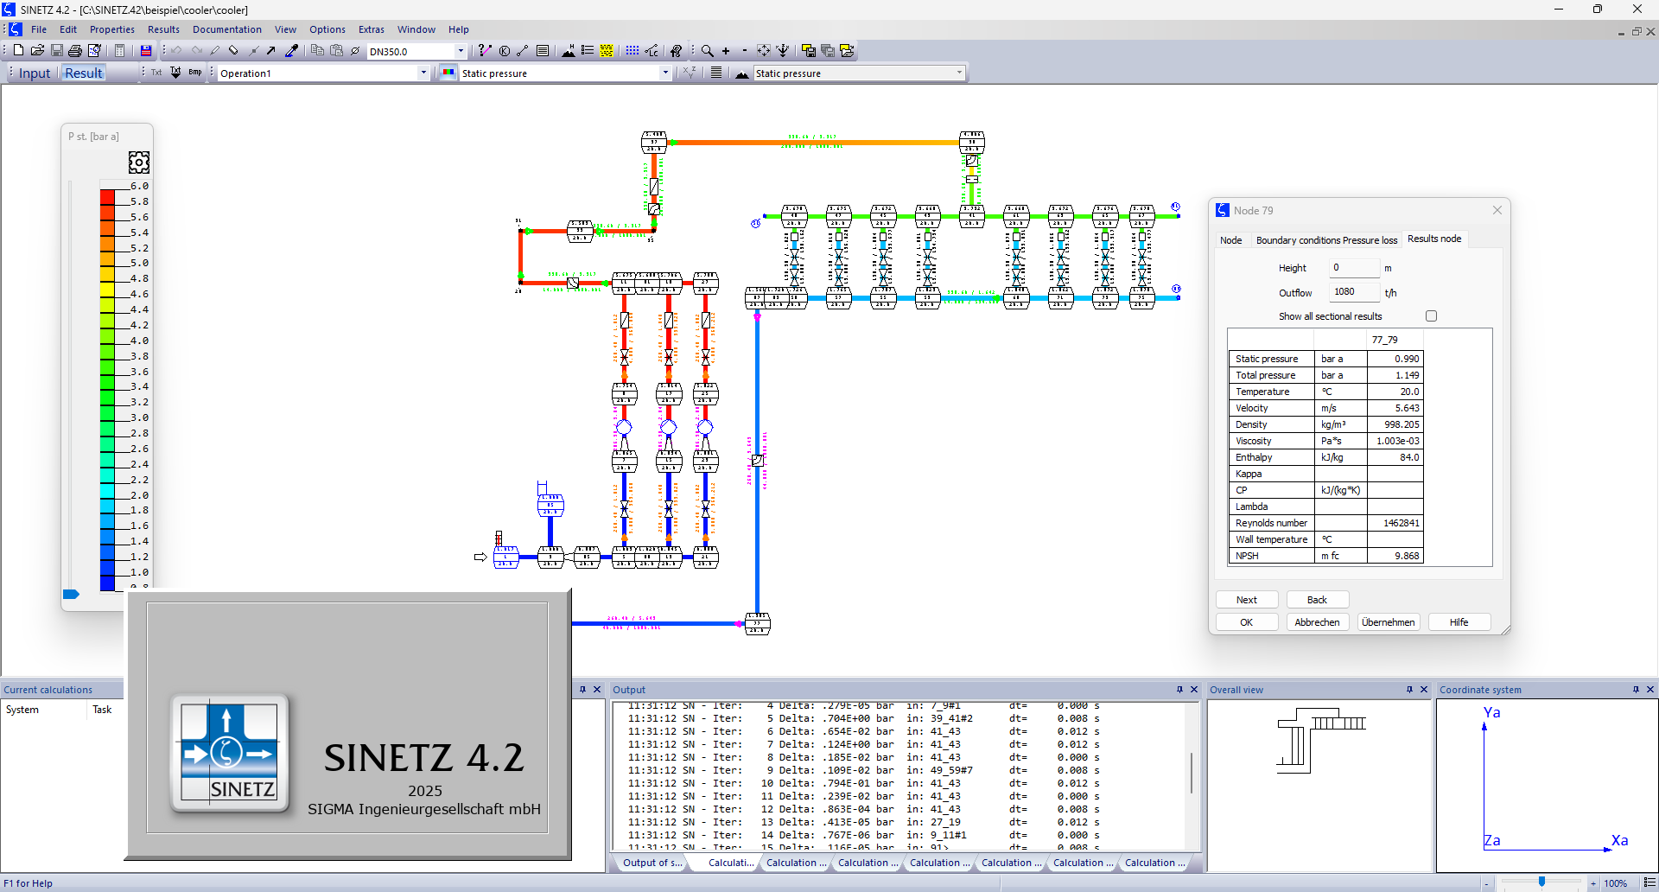1659x892 pixels.
Task: Click the XYZ axes icon
Action: (x=689, y=73)
